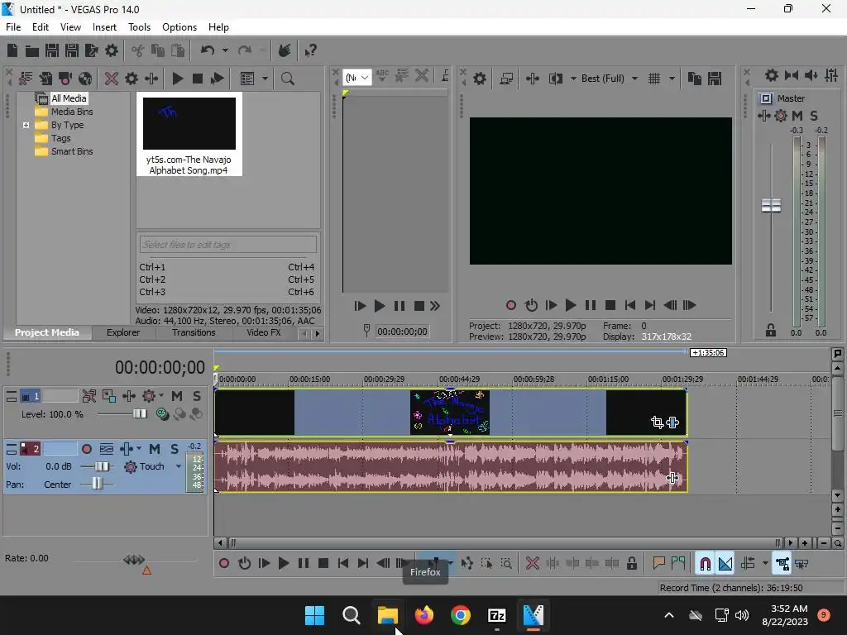Open track 2 pan-type dropdown arrow
Viewport: 847px width, 635px height.
(x=139, y=449)
